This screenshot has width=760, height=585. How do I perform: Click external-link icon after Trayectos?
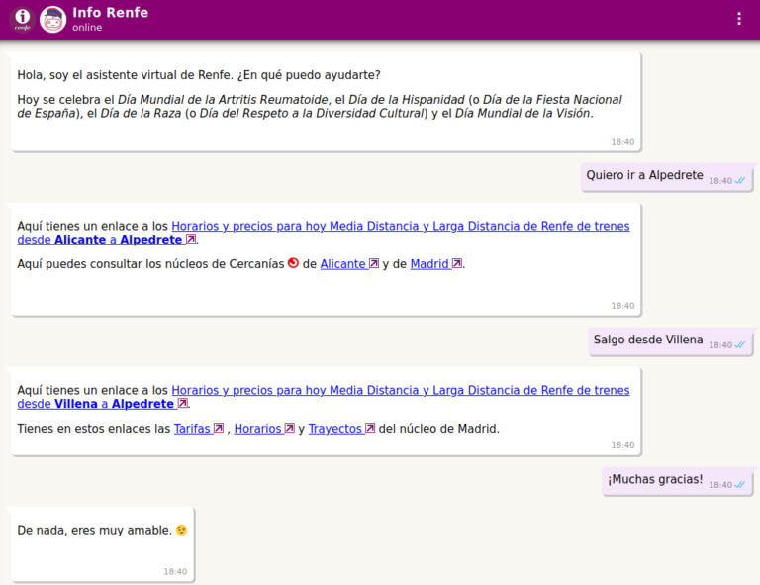coord(369,429)
